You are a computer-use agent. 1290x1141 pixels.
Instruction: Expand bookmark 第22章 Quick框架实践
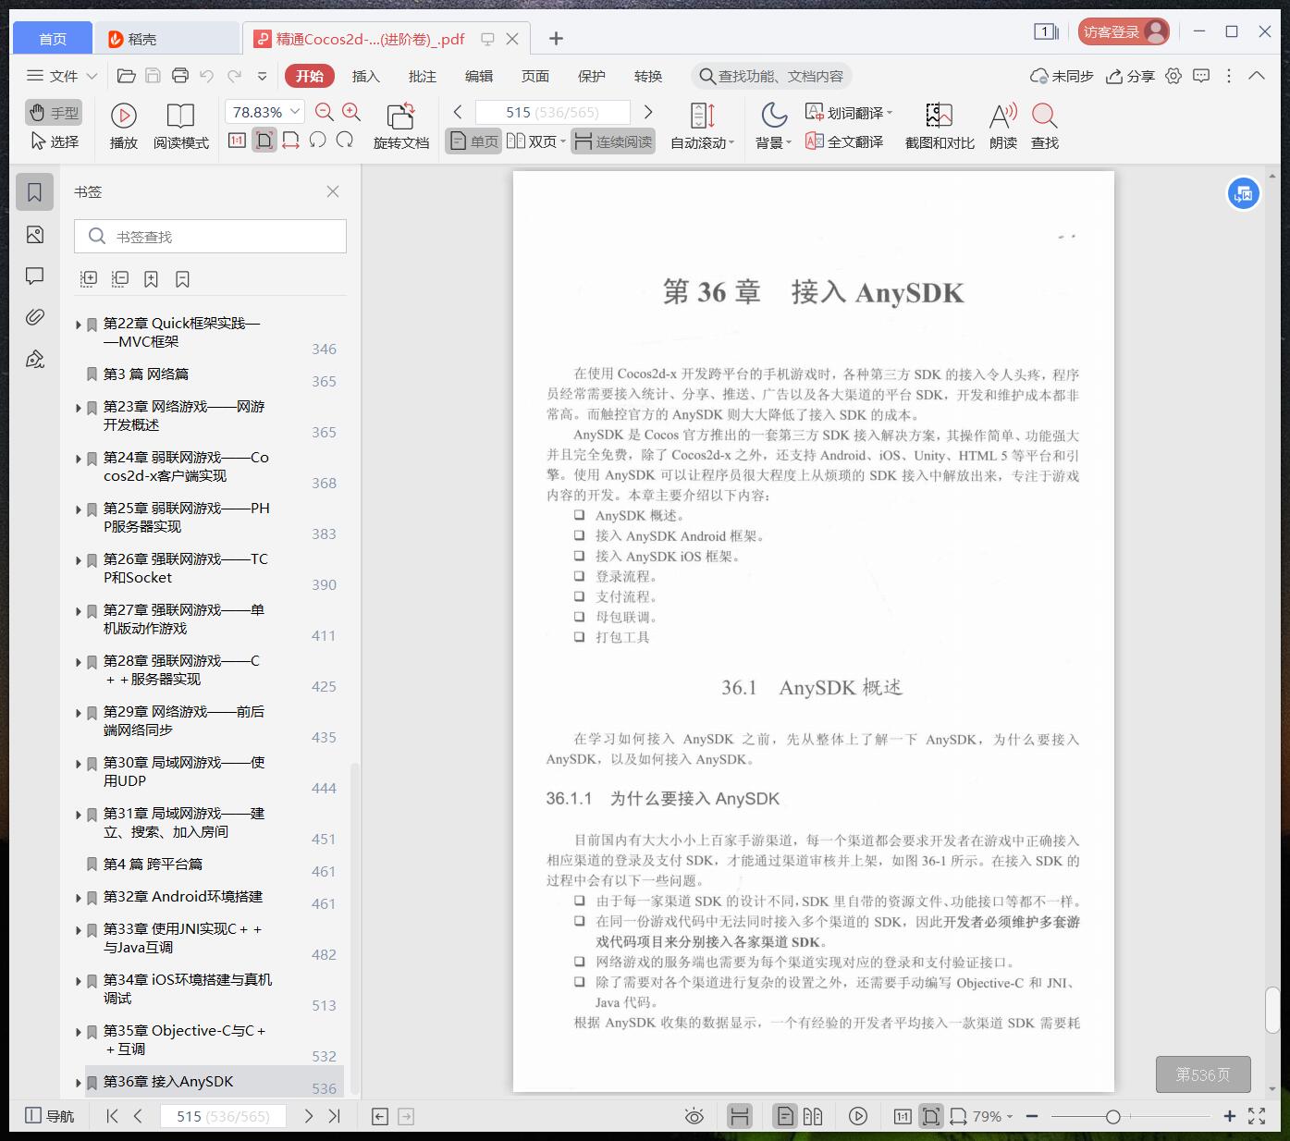pyautogui.click(x=79, y=325)
